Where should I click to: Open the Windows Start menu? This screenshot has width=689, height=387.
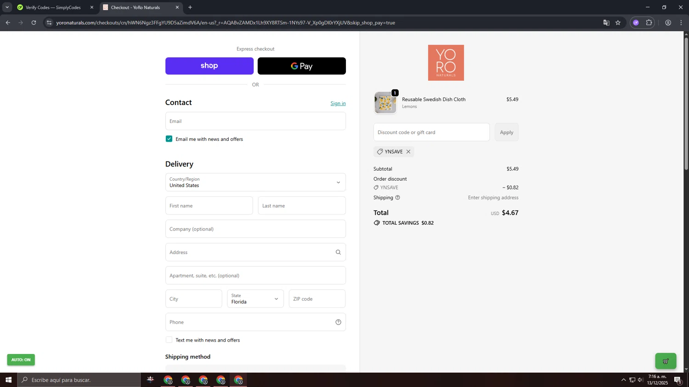coord(8,380)
